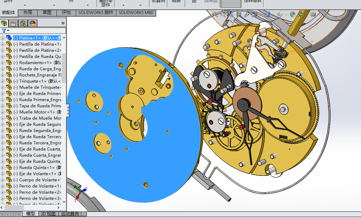Click the tree scrollbar down arrow

pos(64,202)
